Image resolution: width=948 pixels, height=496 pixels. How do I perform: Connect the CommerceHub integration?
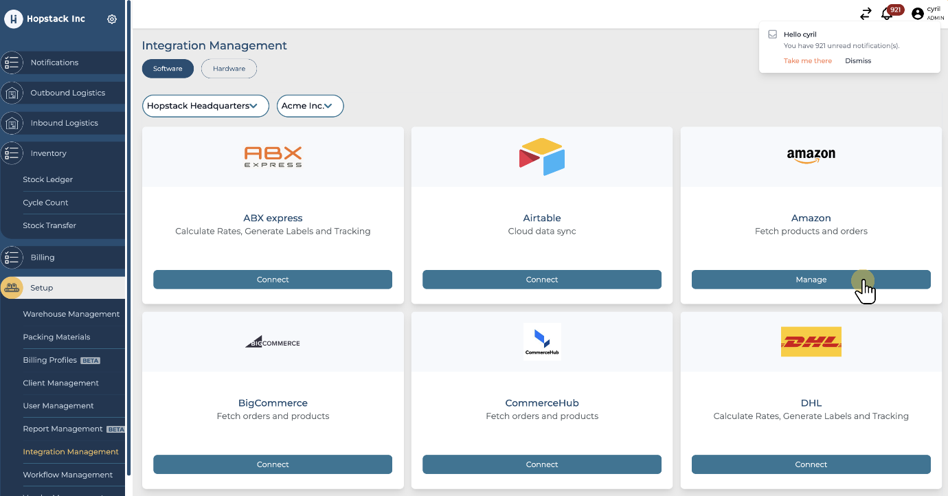(542, 464)
